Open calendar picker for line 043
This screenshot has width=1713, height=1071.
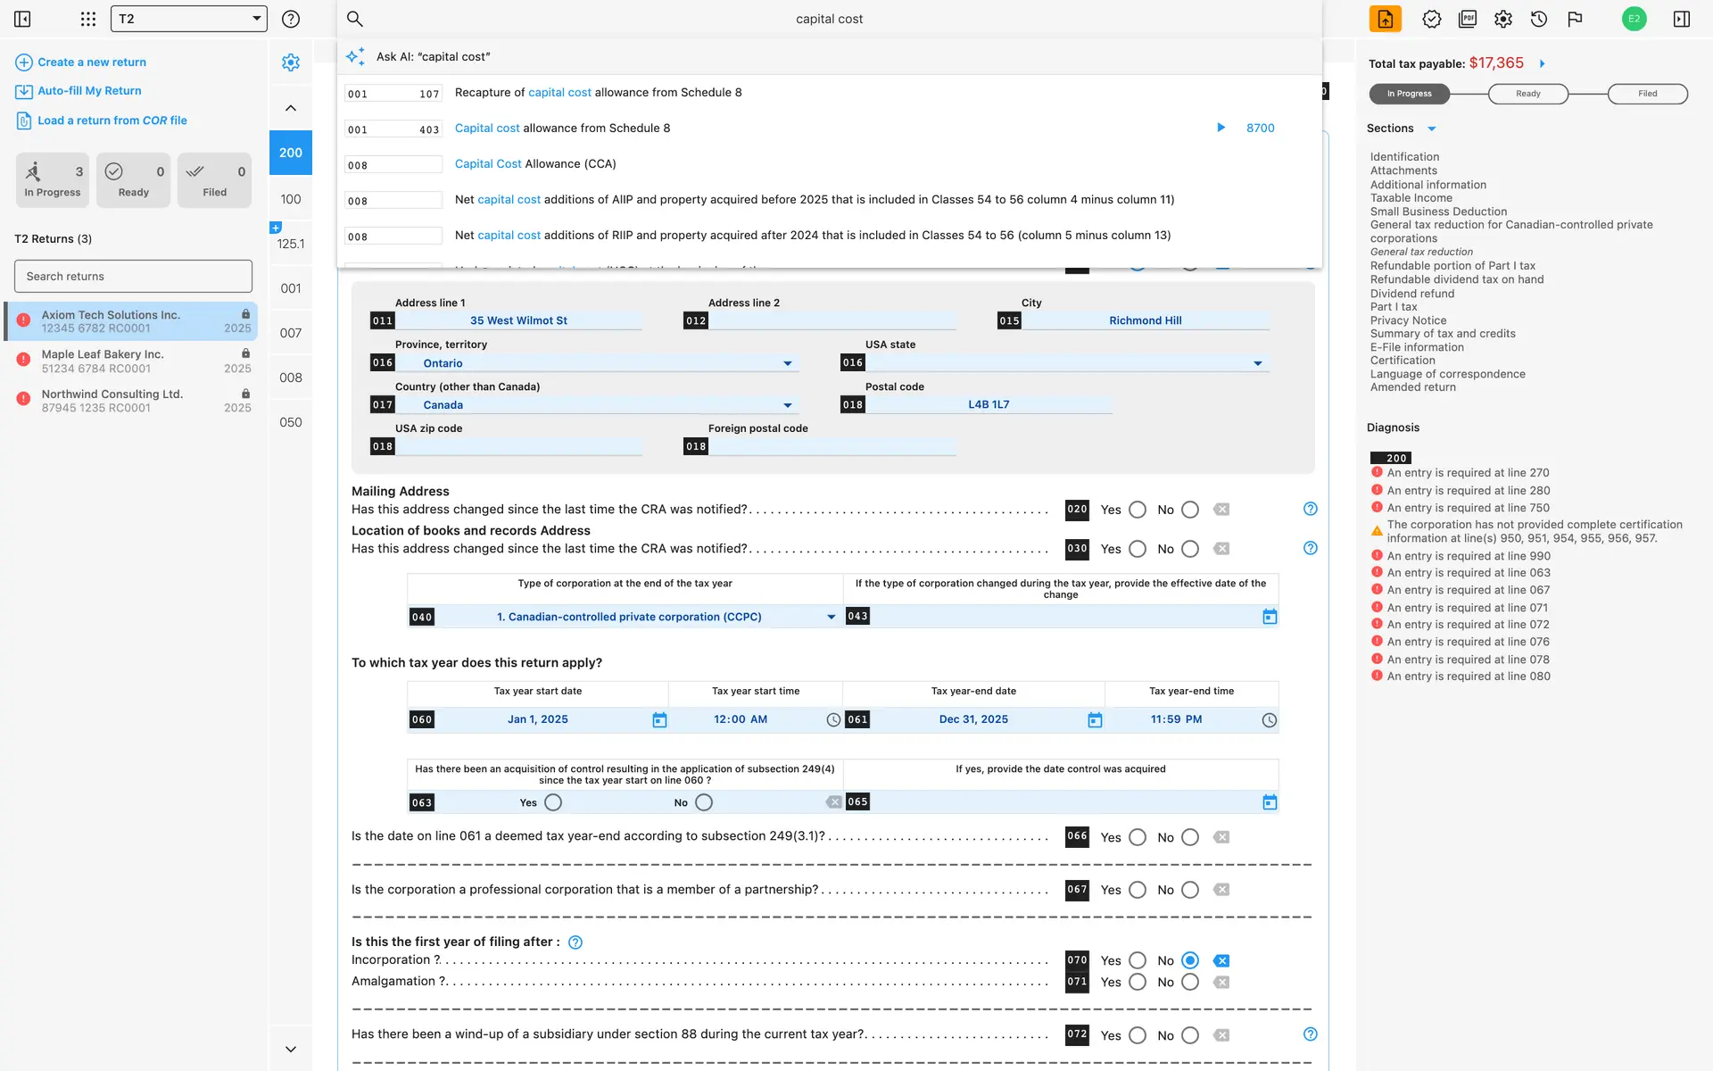point(1270,617)
